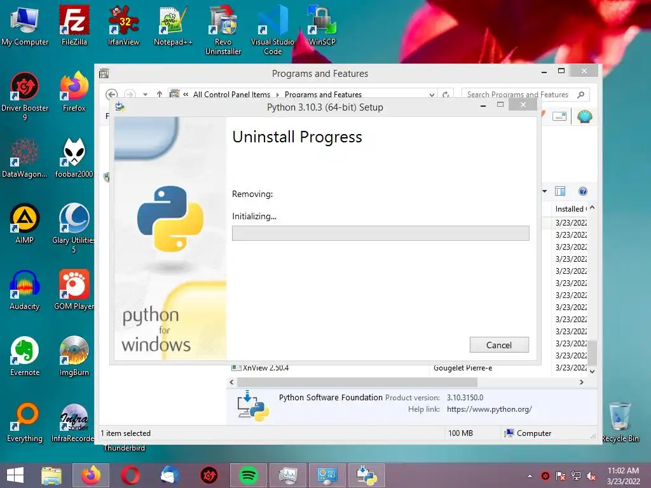Open Spotify from taskbar
Image resolution: width=651 pixels, height=488 pixels.
click(x=249, y=475)
